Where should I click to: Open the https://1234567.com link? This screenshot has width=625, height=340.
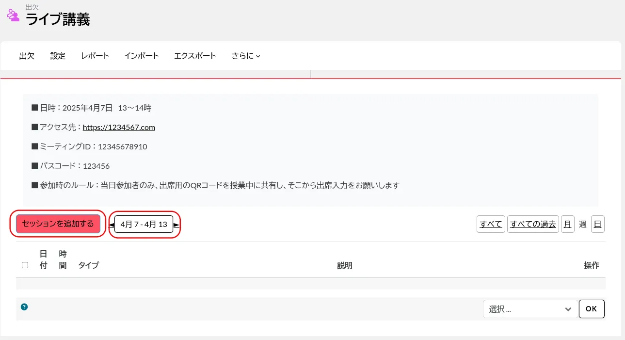coord(119,127)
